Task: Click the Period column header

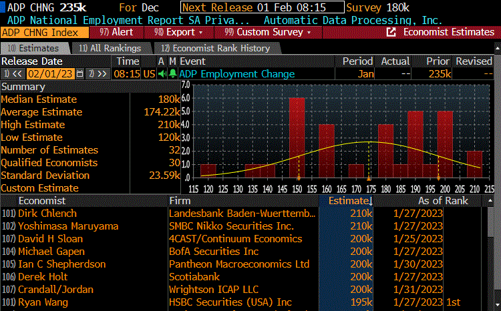Action: click(357, 61)
